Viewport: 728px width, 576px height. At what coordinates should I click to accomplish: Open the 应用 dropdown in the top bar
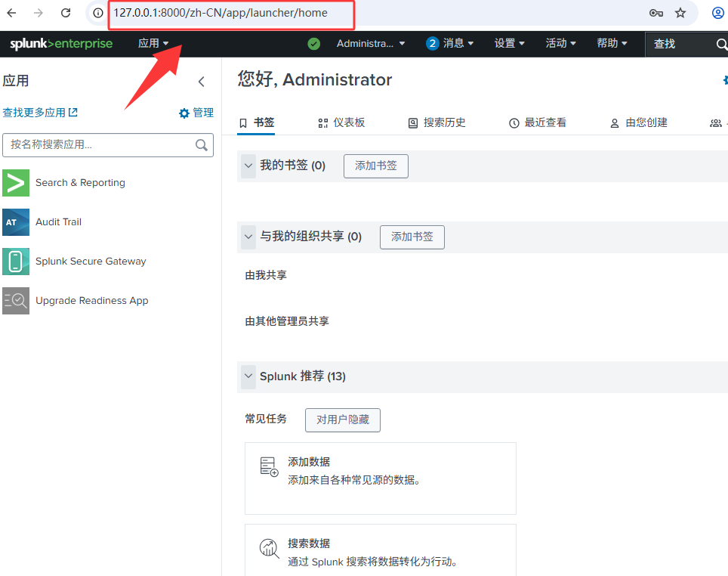point(153,43)
